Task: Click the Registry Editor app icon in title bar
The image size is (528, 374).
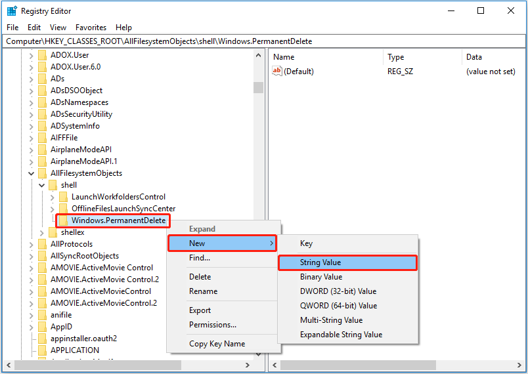Action: click(x=12, y=10)
